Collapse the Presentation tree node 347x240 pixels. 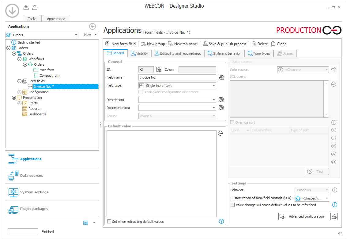tap(14, 98)
